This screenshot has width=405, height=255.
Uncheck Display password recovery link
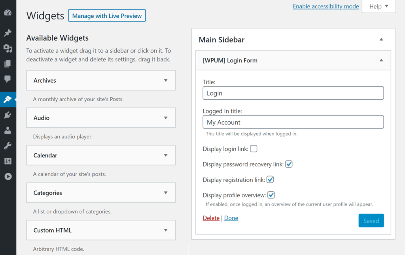tap(289, 164)
